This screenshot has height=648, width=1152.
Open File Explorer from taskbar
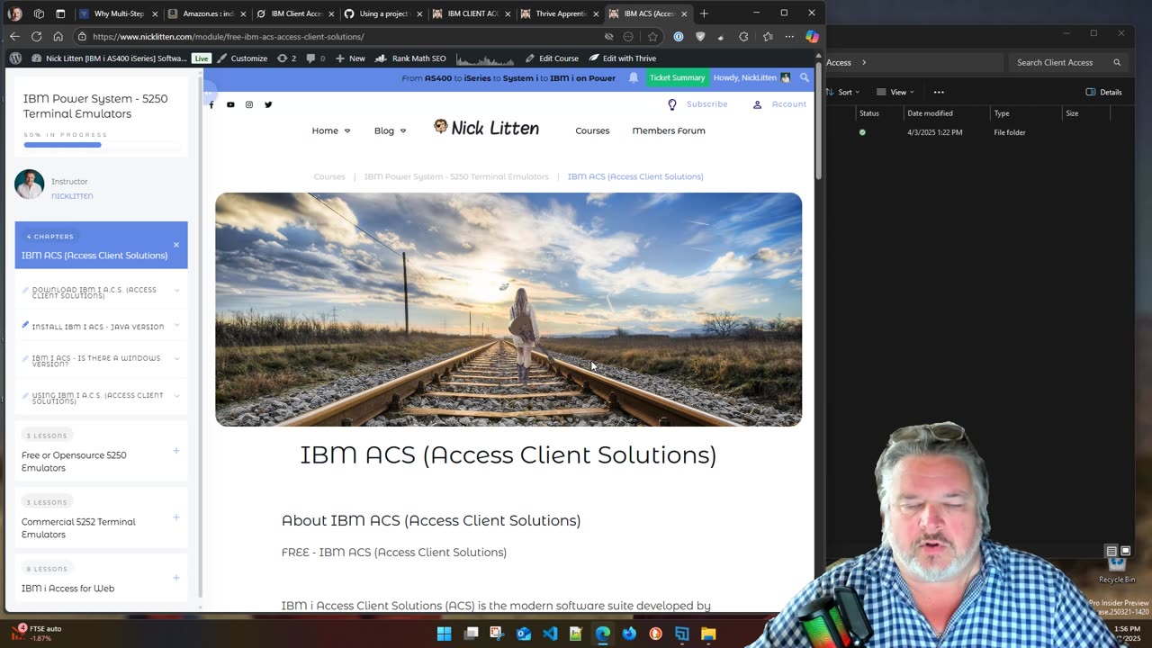tap(708, 634)
